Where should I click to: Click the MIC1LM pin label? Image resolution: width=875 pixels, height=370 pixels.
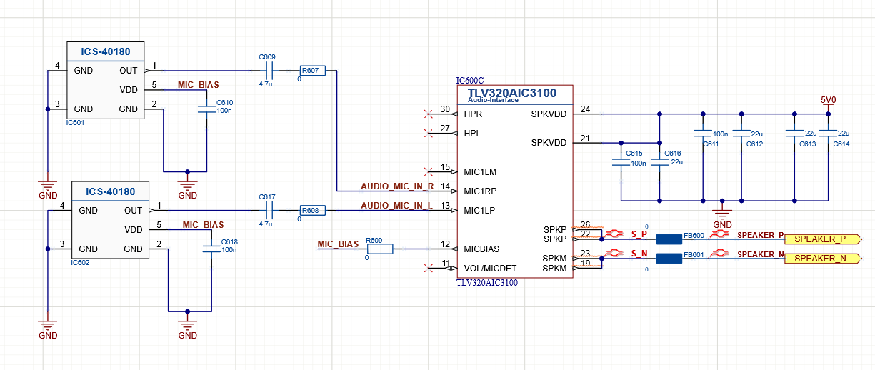(x=480, y=172)
